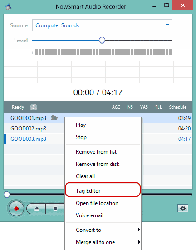Open the Source dropdown arrow
This screenshot has width=196, height=250.
pyautogui.click(x=167, y=25)
